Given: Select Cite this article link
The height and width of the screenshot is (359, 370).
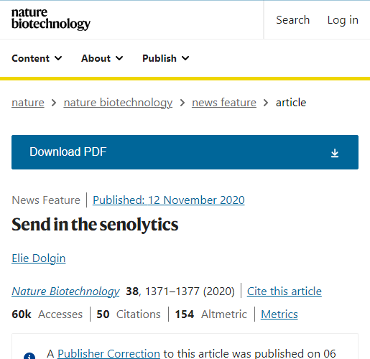Looking at the screenshot, I should 285,292.
